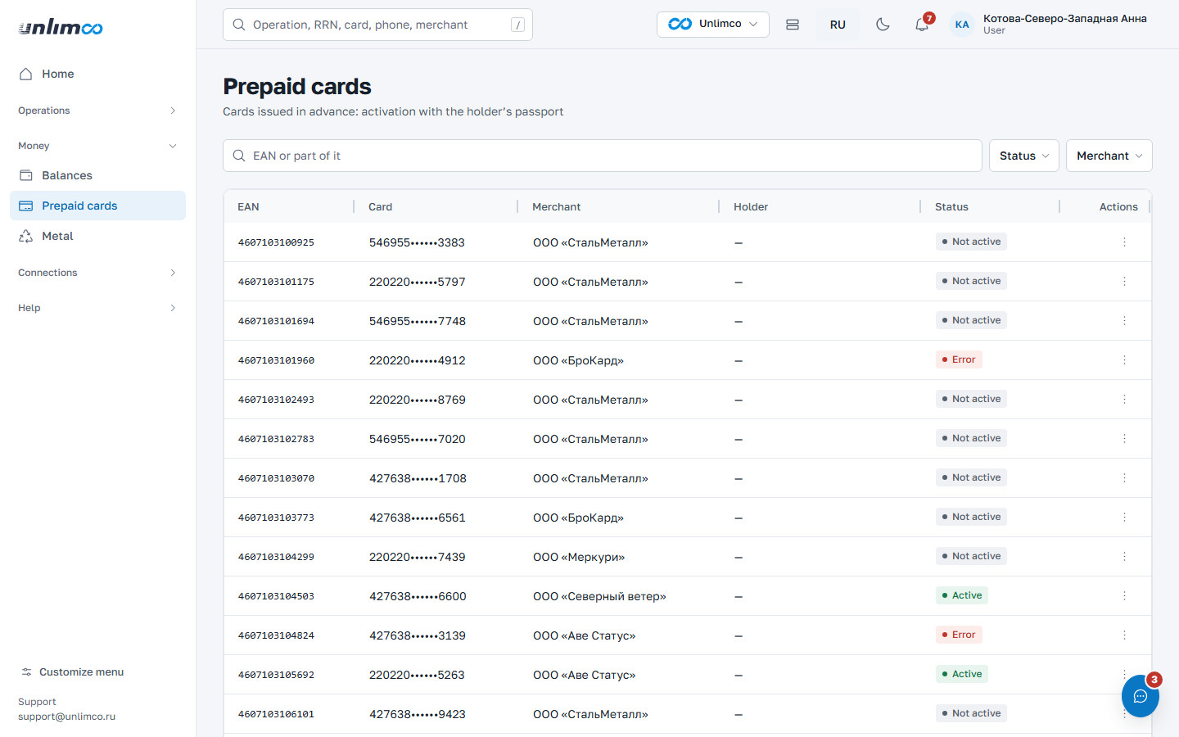Open actions menu for EAN 4607103102493
Screen dimensions: 1179x737
click(x=1124, y=400)
